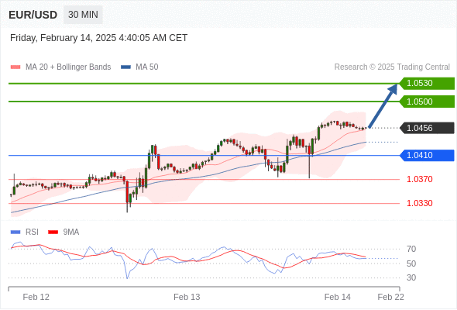
Task: Click the RSI 70 level label
Action: (x=411, y=249)
